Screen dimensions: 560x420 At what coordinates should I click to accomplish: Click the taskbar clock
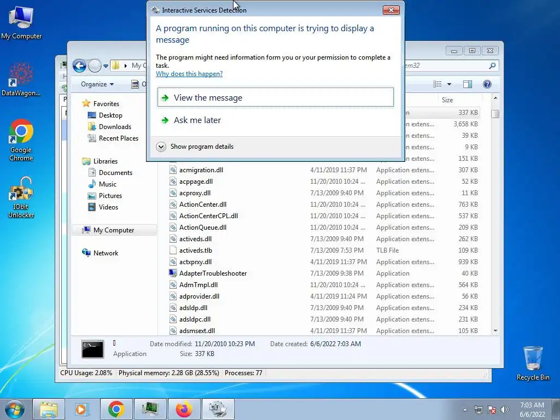[532, 410]
